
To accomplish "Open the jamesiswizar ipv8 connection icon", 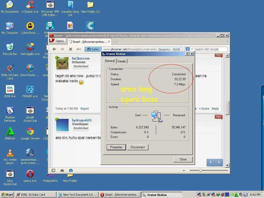I will coord(30,156).
